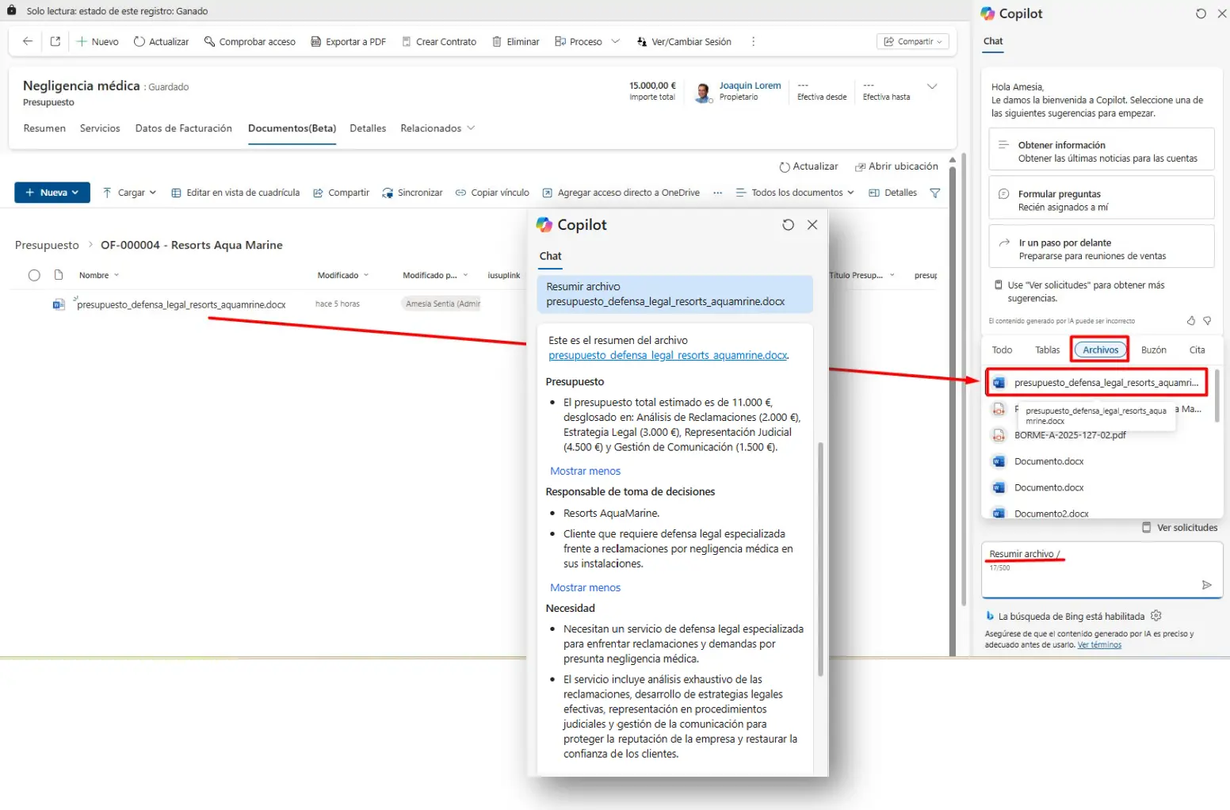The width and height of the screenshot is (1230, 810).
Task: Open Bing search settings gear
Action: click(x=1156, y=616)
